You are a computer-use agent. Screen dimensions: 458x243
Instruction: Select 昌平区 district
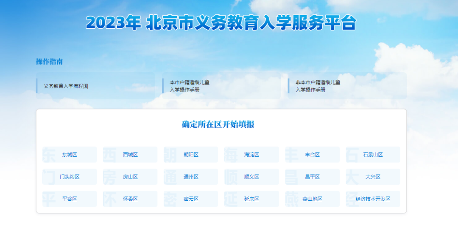point(312,177)
